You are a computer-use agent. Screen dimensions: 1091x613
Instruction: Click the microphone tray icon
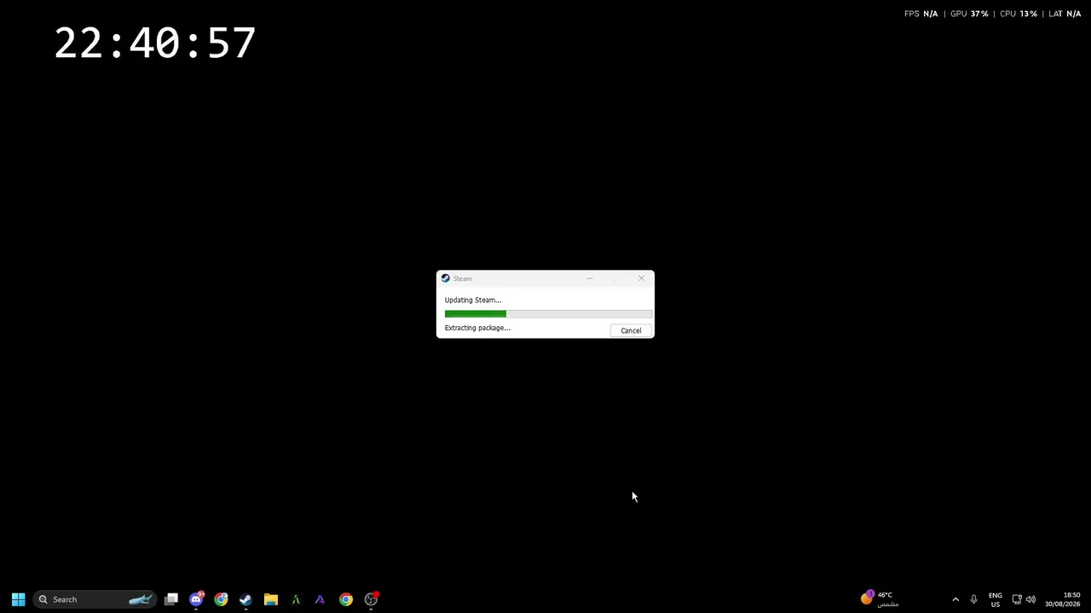tap(973, 599)
